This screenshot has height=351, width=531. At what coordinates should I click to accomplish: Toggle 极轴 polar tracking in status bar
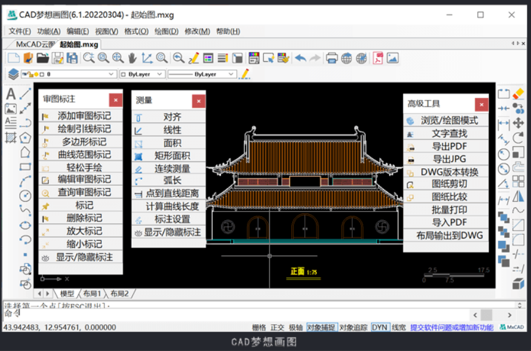pos(296,327)
